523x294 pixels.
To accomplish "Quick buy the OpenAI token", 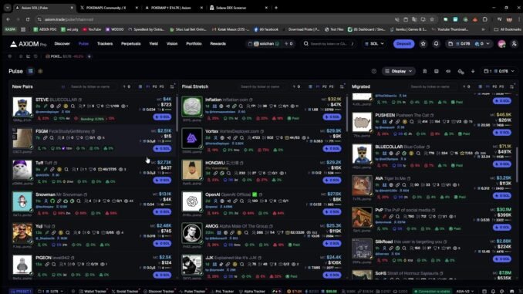I will coord(332,212).
